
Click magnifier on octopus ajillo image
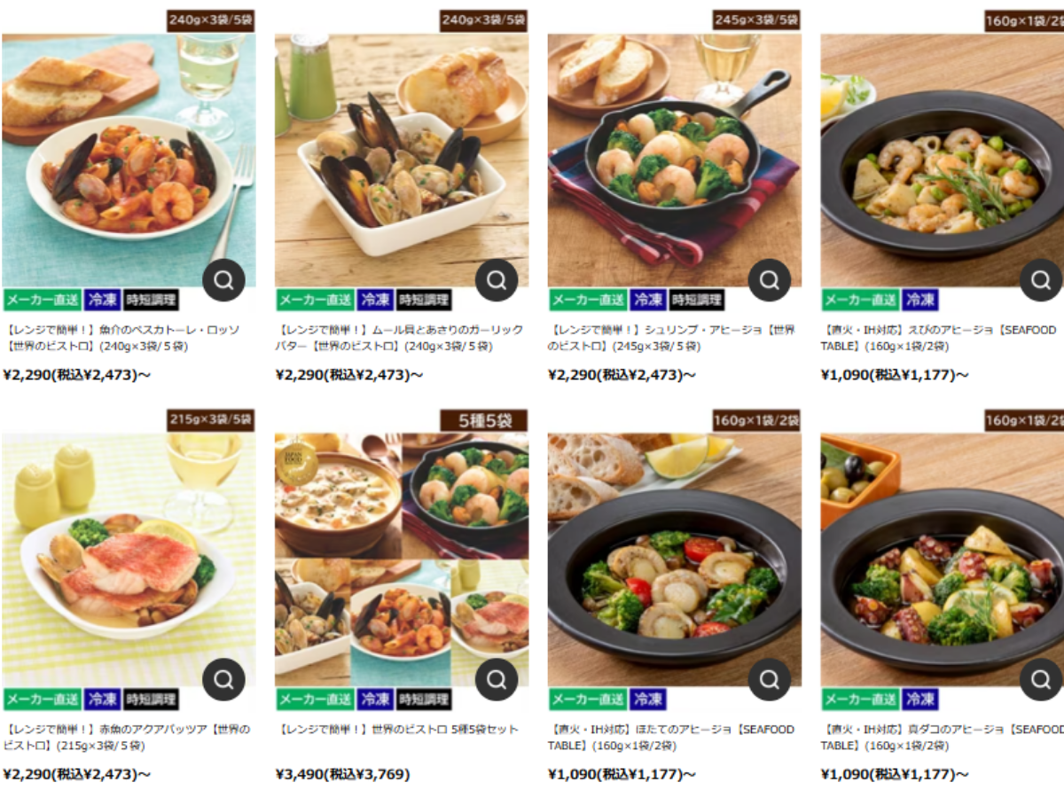tap(1041, 680)
